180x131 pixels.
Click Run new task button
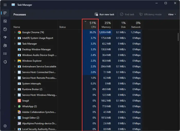(104, 14)
